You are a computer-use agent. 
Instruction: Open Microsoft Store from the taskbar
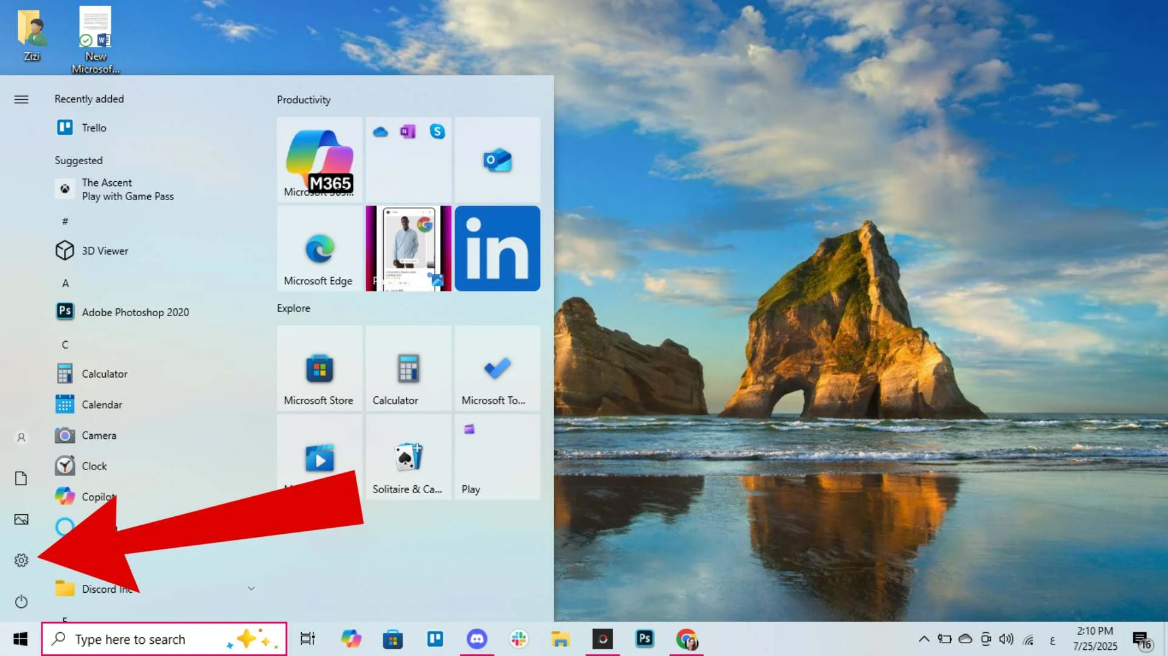(393, 639)
